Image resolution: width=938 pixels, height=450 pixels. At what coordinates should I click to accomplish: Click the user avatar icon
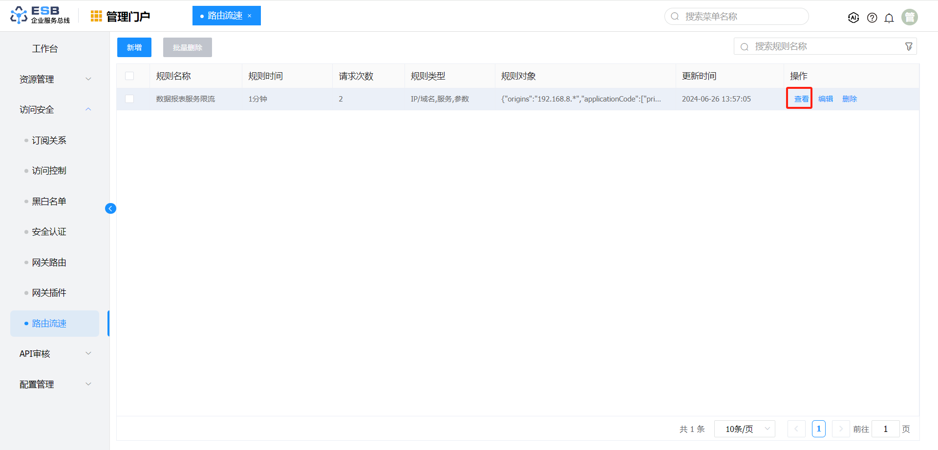tap(909, 17)
